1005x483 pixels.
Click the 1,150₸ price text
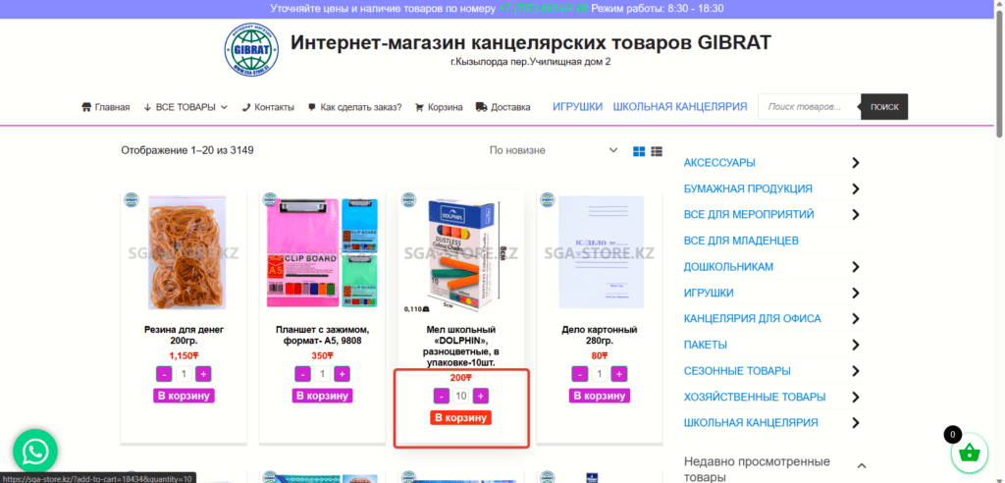pos(184,356)
